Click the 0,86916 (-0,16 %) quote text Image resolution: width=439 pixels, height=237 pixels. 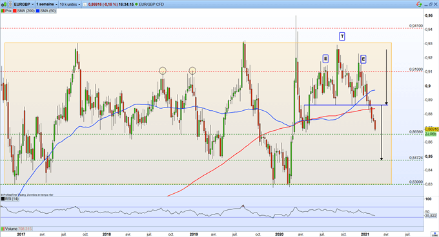103,5
